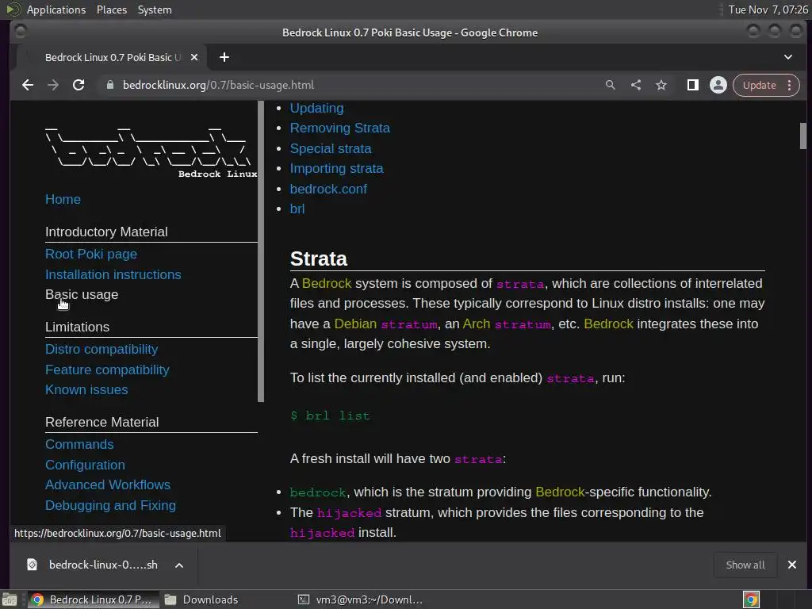Expand the download item options chevron
This screenshot has height=609, width=812.
click(179, 565)
